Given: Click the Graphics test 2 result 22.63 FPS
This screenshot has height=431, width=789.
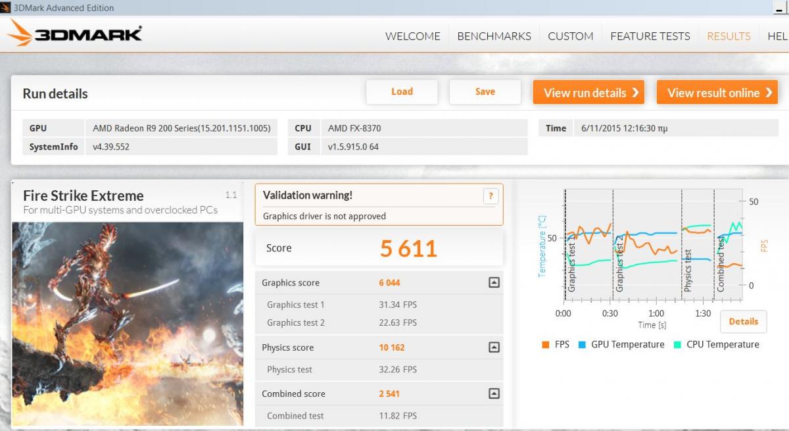Looking at the screenshot, I should [x=398, y=322].
